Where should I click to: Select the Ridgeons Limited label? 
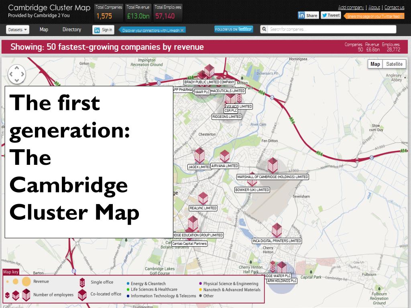click(x=227, y=117)
